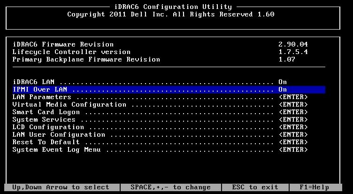Viewport: 353px width, 194px height.
Task: Select the Reset To Default entry
Action: (46, 142)
